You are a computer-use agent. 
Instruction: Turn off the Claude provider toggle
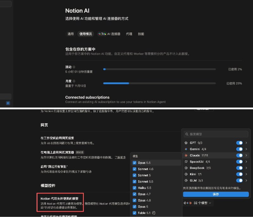click(239, 155)
